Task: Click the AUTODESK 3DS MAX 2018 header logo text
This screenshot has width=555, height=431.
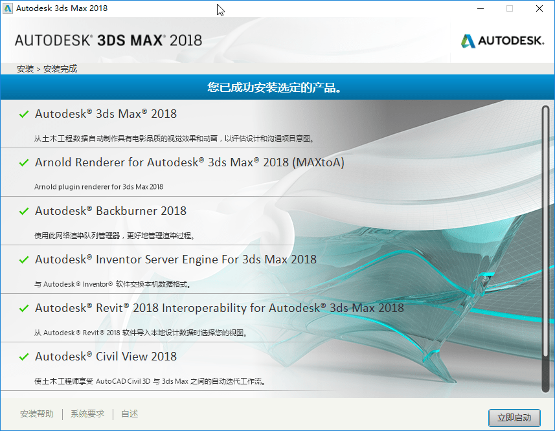Action: (x=108, y=40)
